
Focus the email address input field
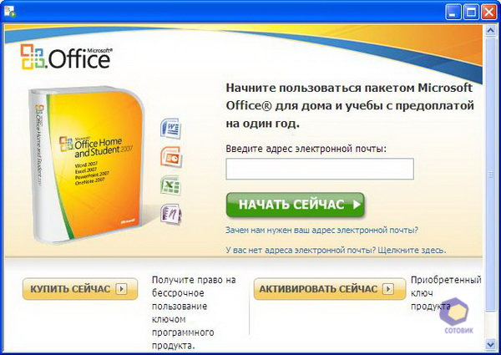pos(320,170)
